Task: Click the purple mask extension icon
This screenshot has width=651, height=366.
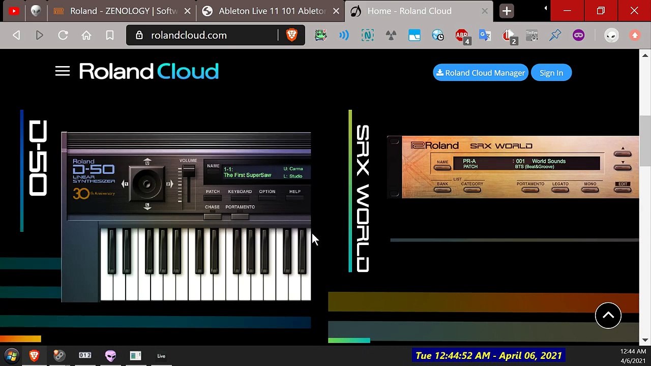Action: click(578, 35)
